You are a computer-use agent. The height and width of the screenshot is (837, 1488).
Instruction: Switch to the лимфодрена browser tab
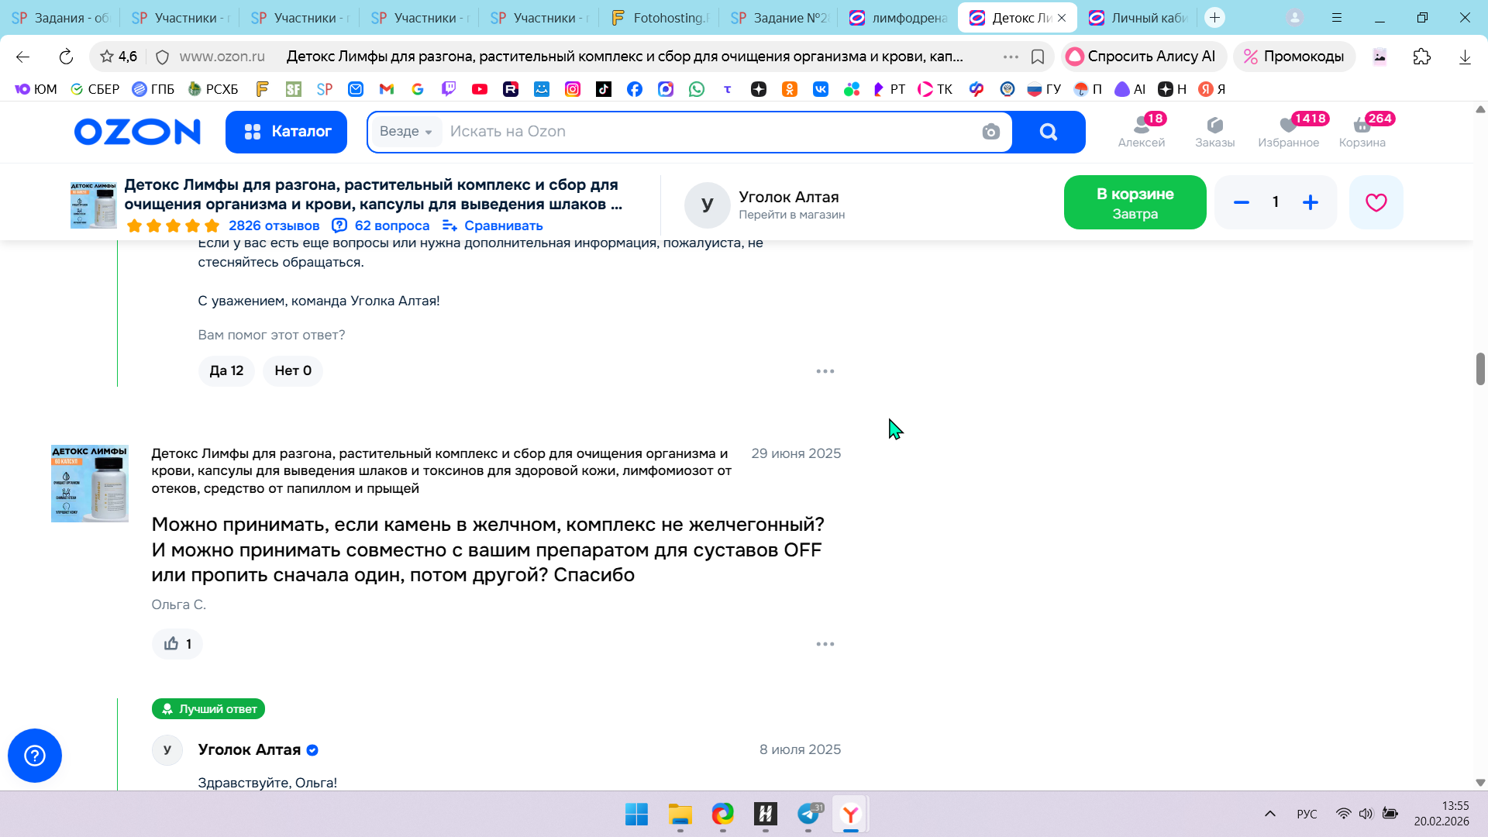[x=897, y=18]
